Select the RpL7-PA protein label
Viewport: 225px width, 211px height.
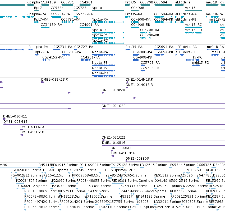pos(42,52)
